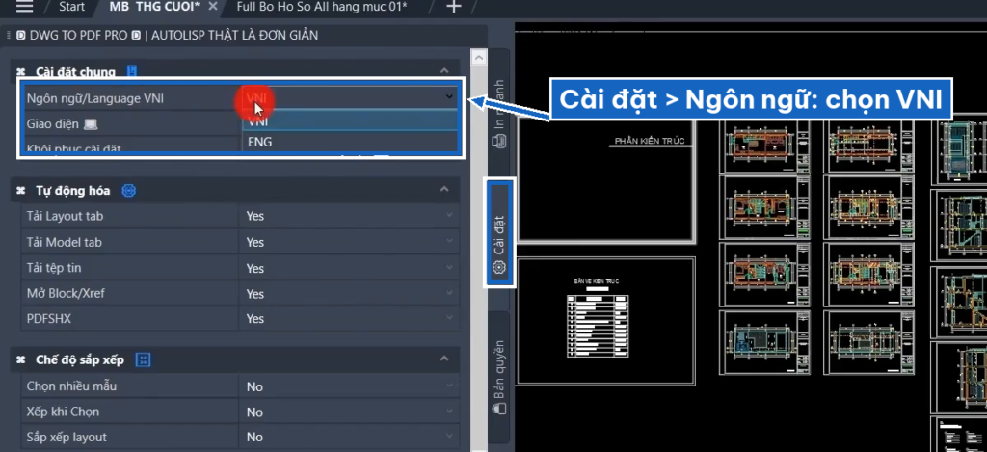Screen dimensions: 987x452
Task: Click the scroll-up arrow of the panel scrollbar
Action: pyautogui.click(x=479, y=58)
